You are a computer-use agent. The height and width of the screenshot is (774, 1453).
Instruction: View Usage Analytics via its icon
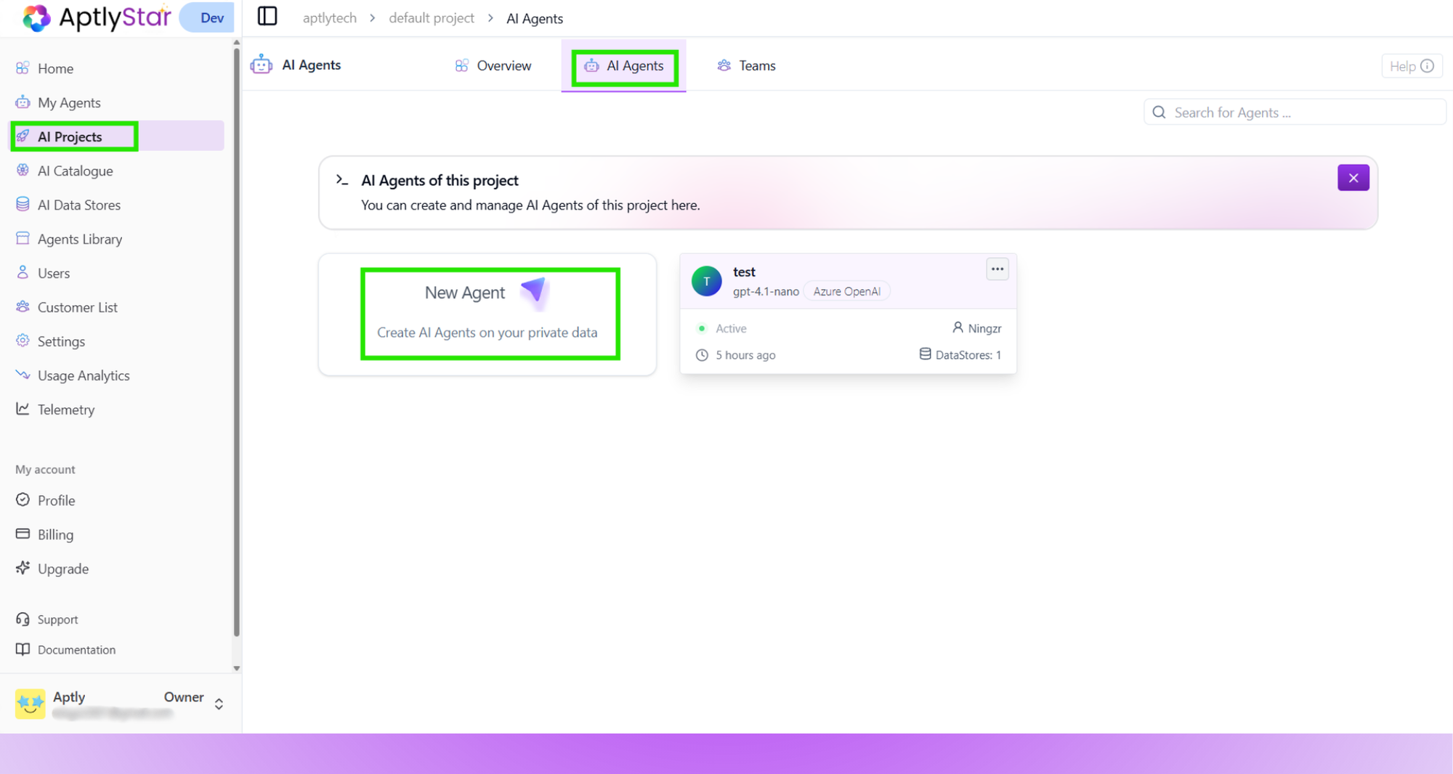click(23, 375)
